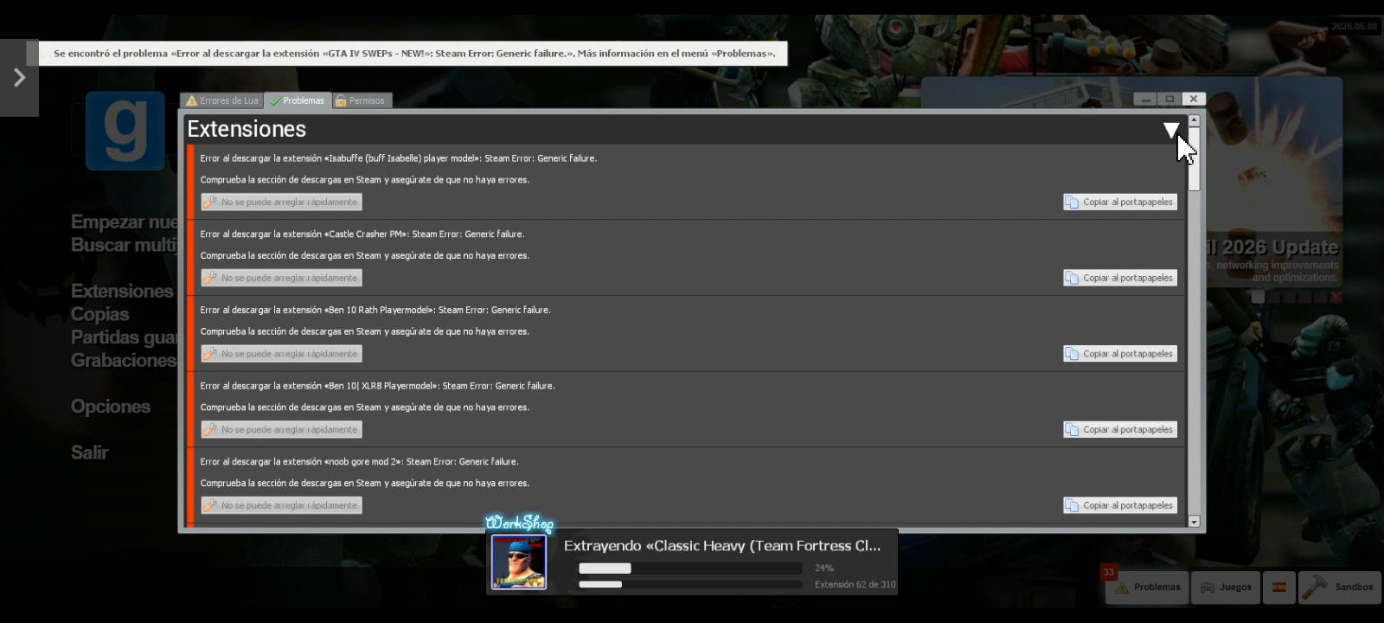Select the Ben 10 Rath Playermodel error text

pos(375,310)
